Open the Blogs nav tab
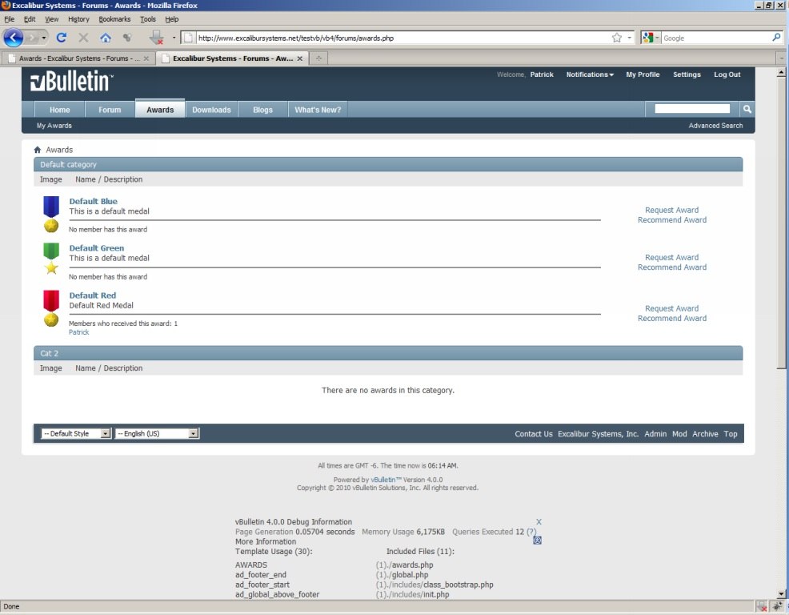This screenshot has width=789, height=615. (262, 109)
